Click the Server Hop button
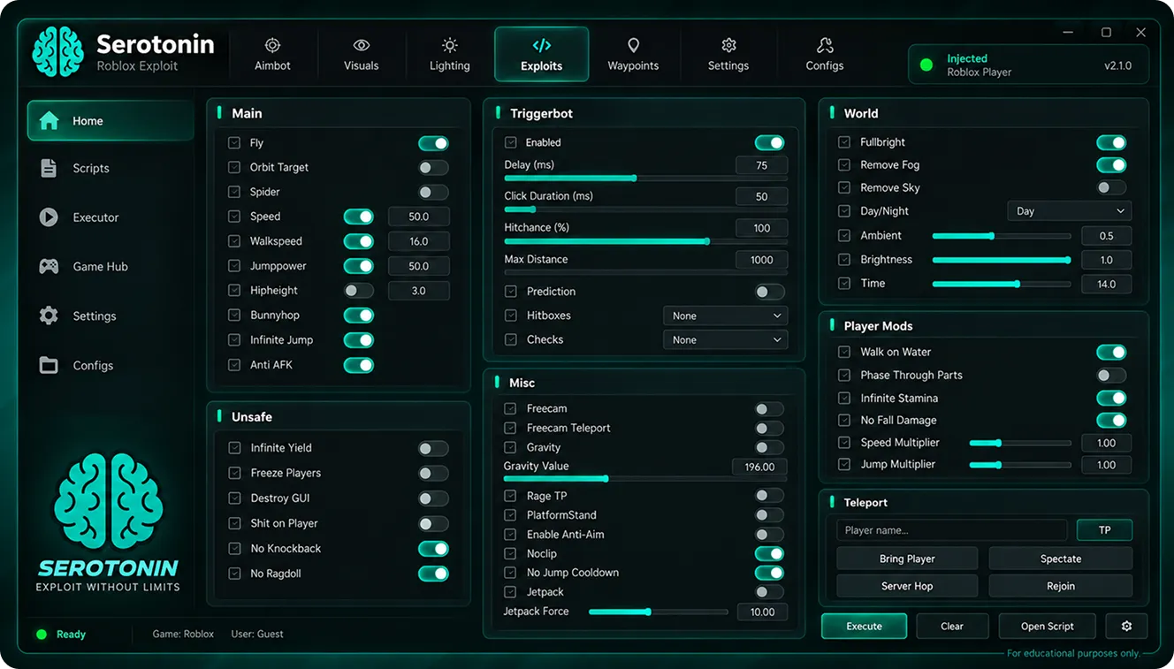Image resolution: width=1174 pixels, height=669 pixels. pos(907,586)
